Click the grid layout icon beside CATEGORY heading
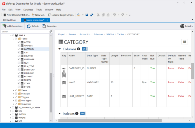195x128 pixels. [185, 42]
